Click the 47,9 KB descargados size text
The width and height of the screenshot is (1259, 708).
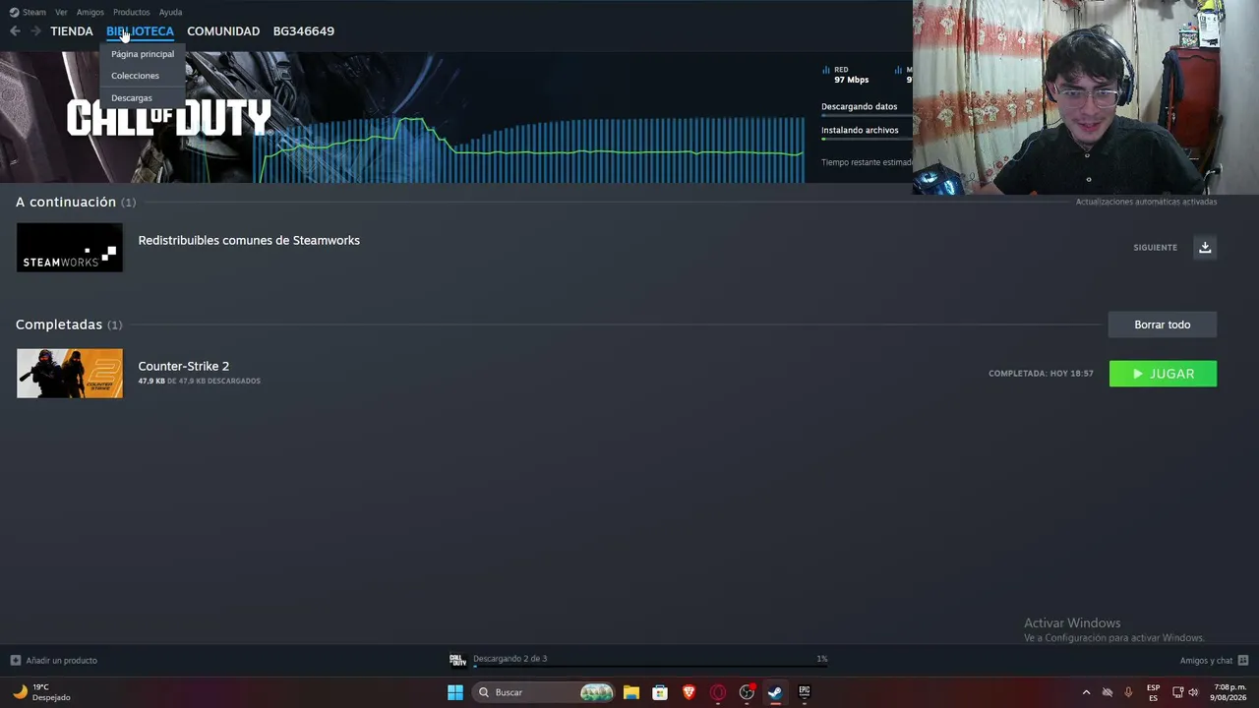click(199, 381)
